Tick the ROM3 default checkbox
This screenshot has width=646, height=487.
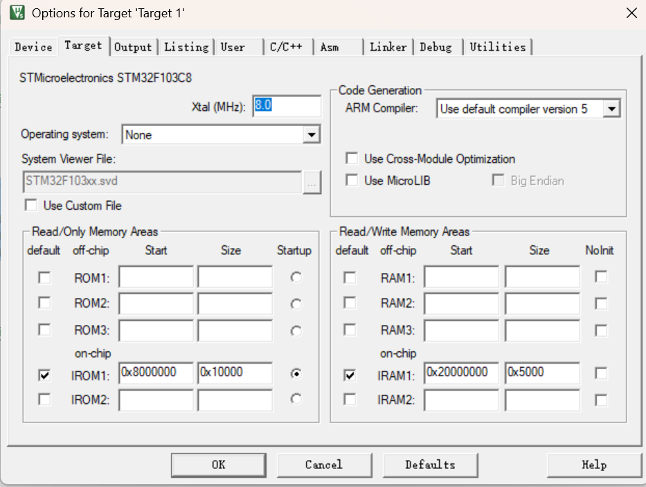(x=44, y=330)
